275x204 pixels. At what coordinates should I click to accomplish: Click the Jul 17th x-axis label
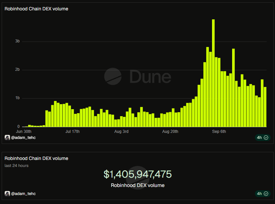pos(72,132)
